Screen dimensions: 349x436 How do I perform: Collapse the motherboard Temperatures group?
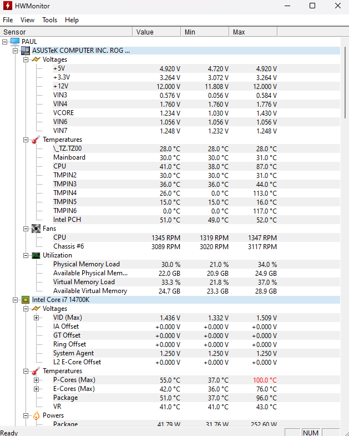[x=26, y=140]
